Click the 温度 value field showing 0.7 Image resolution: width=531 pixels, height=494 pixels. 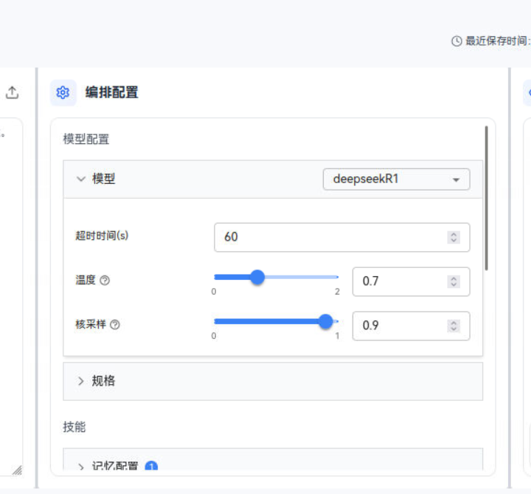[411, 281]
